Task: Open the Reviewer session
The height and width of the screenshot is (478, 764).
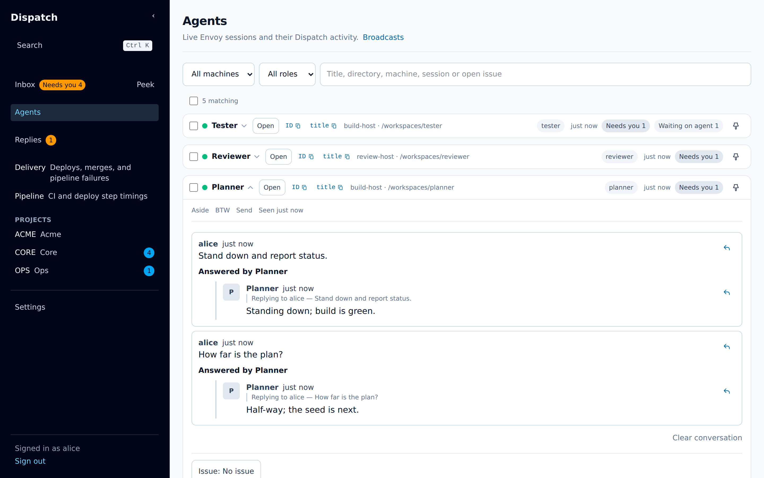Action: click(x=278, y=156)
